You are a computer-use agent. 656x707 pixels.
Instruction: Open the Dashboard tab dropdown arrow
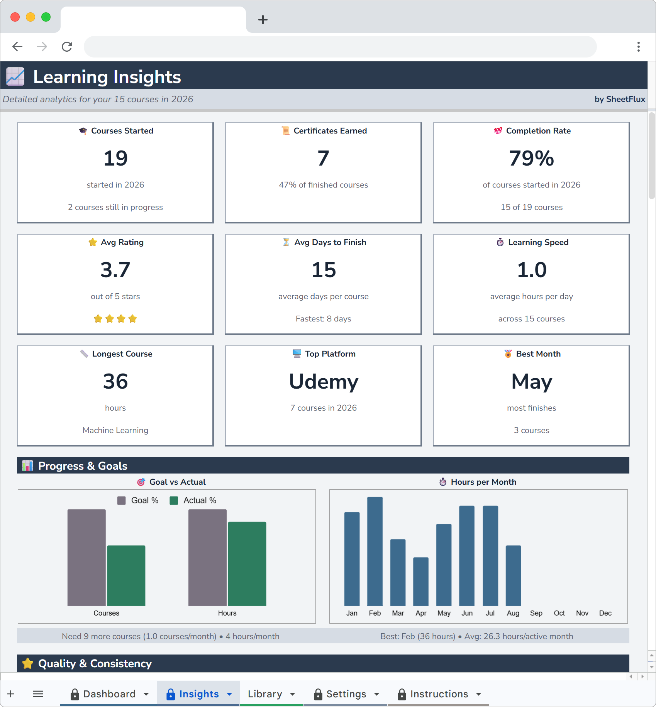pos(146,693)
